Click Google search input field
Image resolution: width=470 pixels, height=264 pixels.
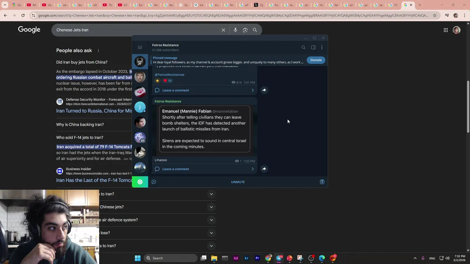(x=136, y=30)
